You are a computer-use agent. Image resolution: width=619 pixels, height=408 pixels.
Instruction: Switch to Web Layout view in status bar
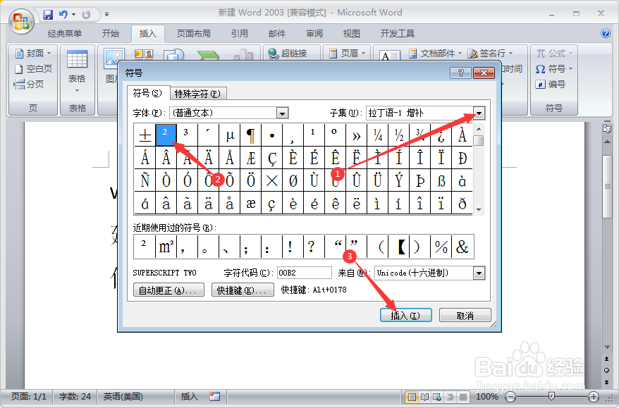tap(437, 397)
